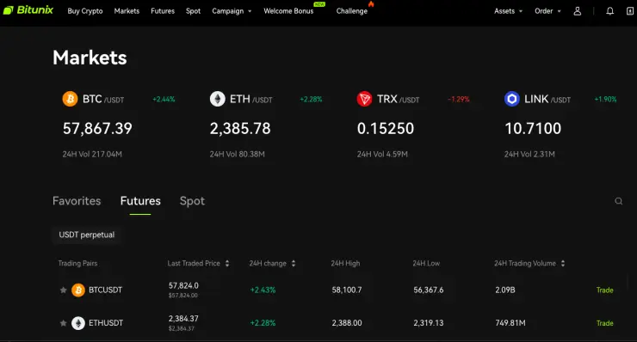This screenshot has height=342, width=637.
Task: Click the Ethereum icon in ETHUSDT row
Action: coord(78,323)
